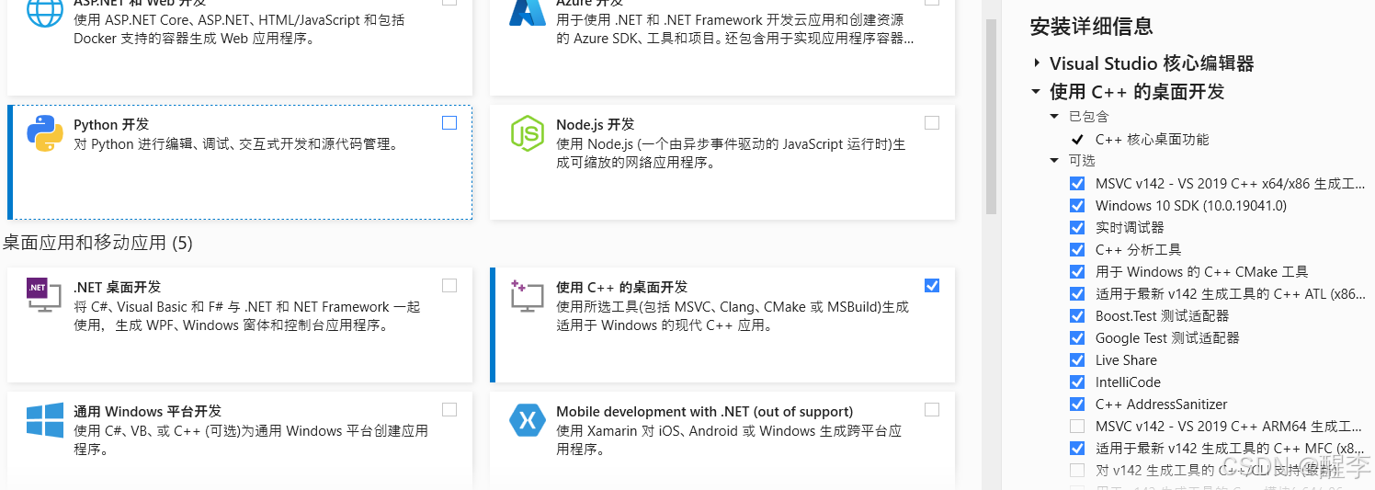The image size is (1375, 490).
Task: Click the workloads list vertical scrollbar
Action: click(991, 116)
